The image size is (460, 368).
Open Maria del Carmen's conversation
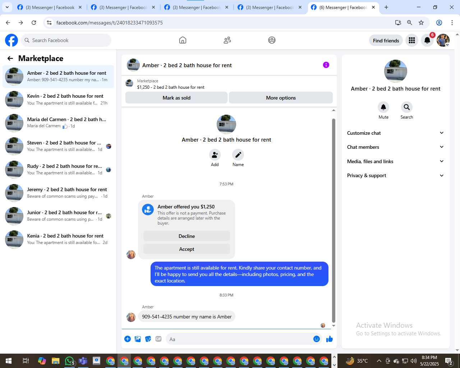pyautogui.click(x=58, y=123)
